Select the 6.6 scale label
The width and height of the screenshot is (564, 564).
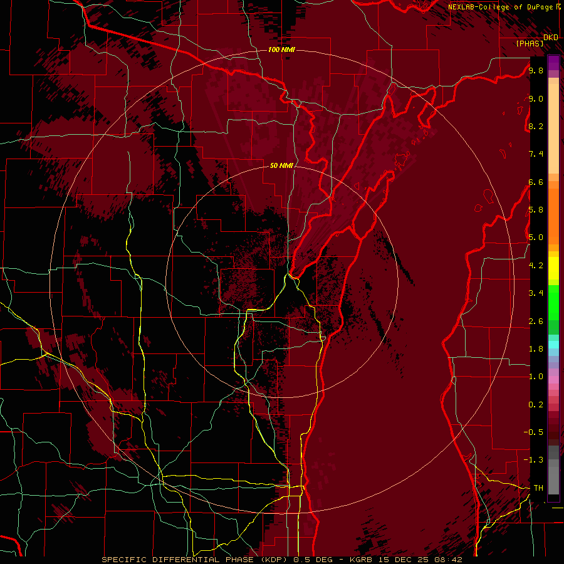[536, 182]
